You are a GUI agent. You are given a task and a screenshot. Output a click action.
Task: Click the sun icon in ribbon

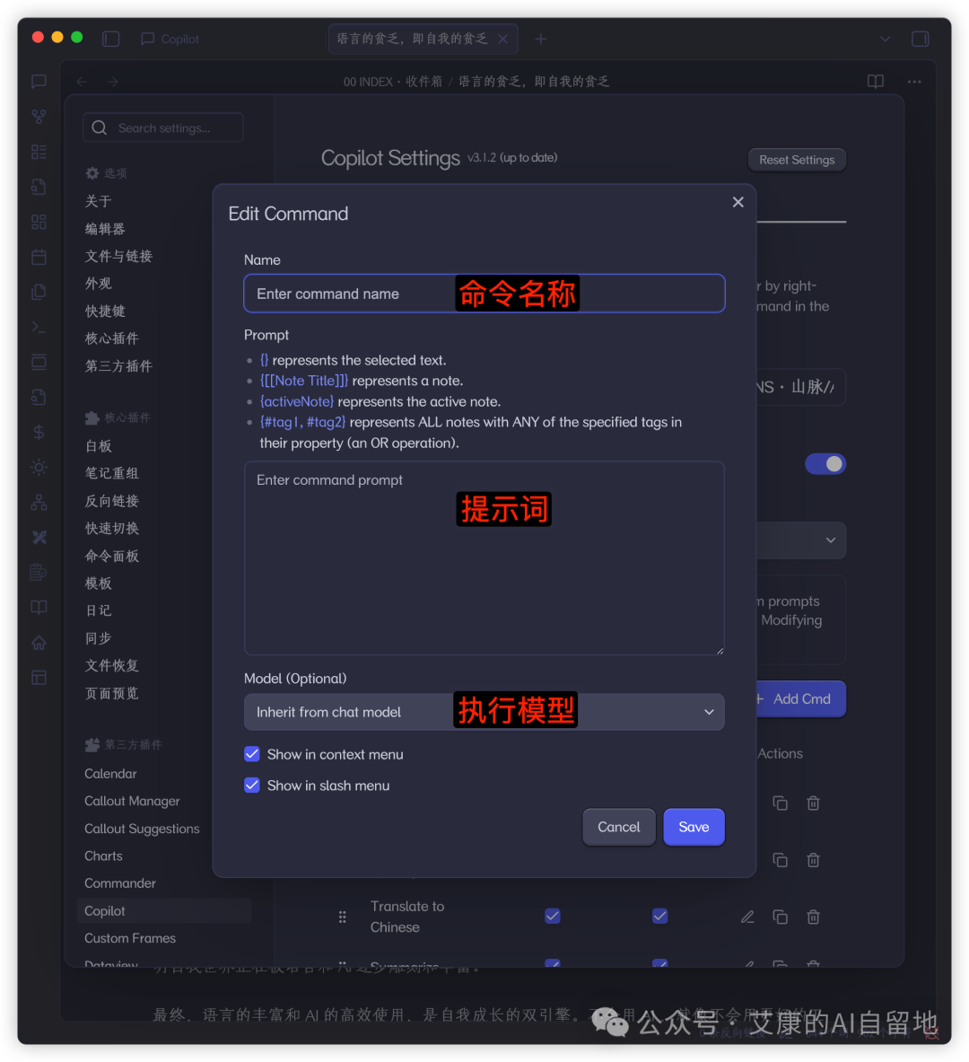(x=39, y=468)
